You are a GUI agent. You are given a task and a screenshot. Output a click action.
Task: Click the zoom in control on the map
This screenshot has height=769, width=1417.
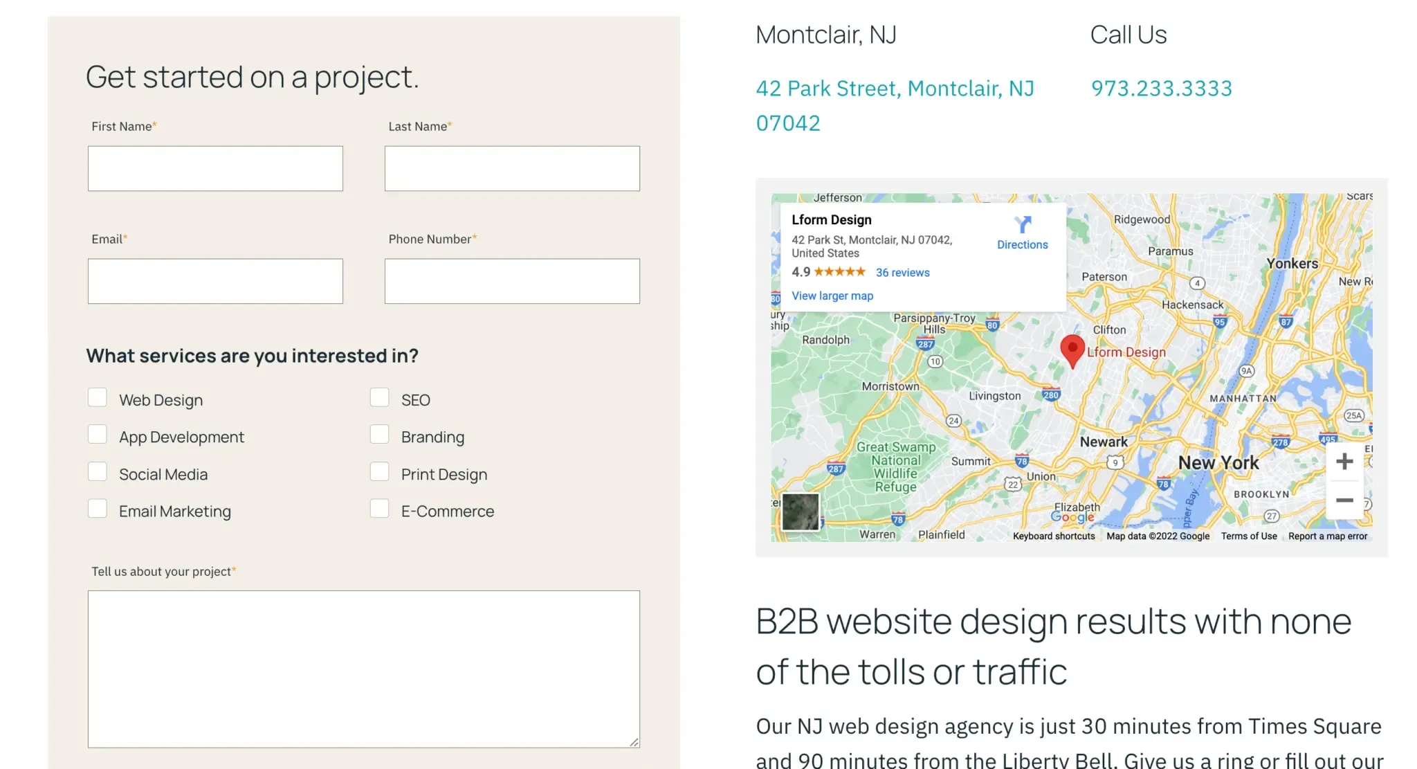click(1344, 461)
